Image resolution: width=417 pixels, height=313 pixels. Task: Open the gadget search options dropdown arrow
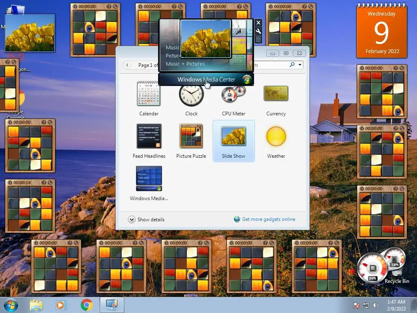300,65
